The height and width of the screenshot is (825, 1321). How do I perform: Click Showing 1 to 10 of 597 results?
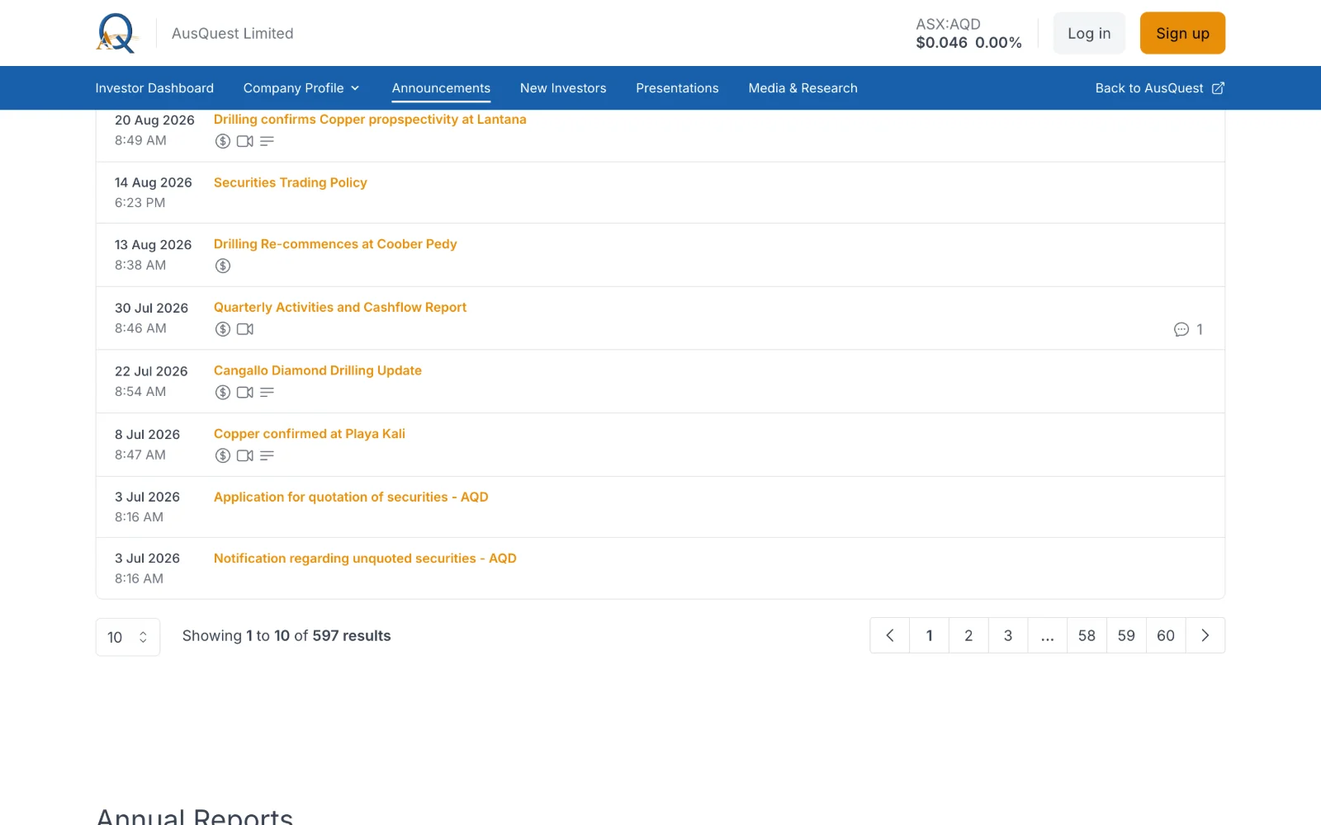[286, 635]
